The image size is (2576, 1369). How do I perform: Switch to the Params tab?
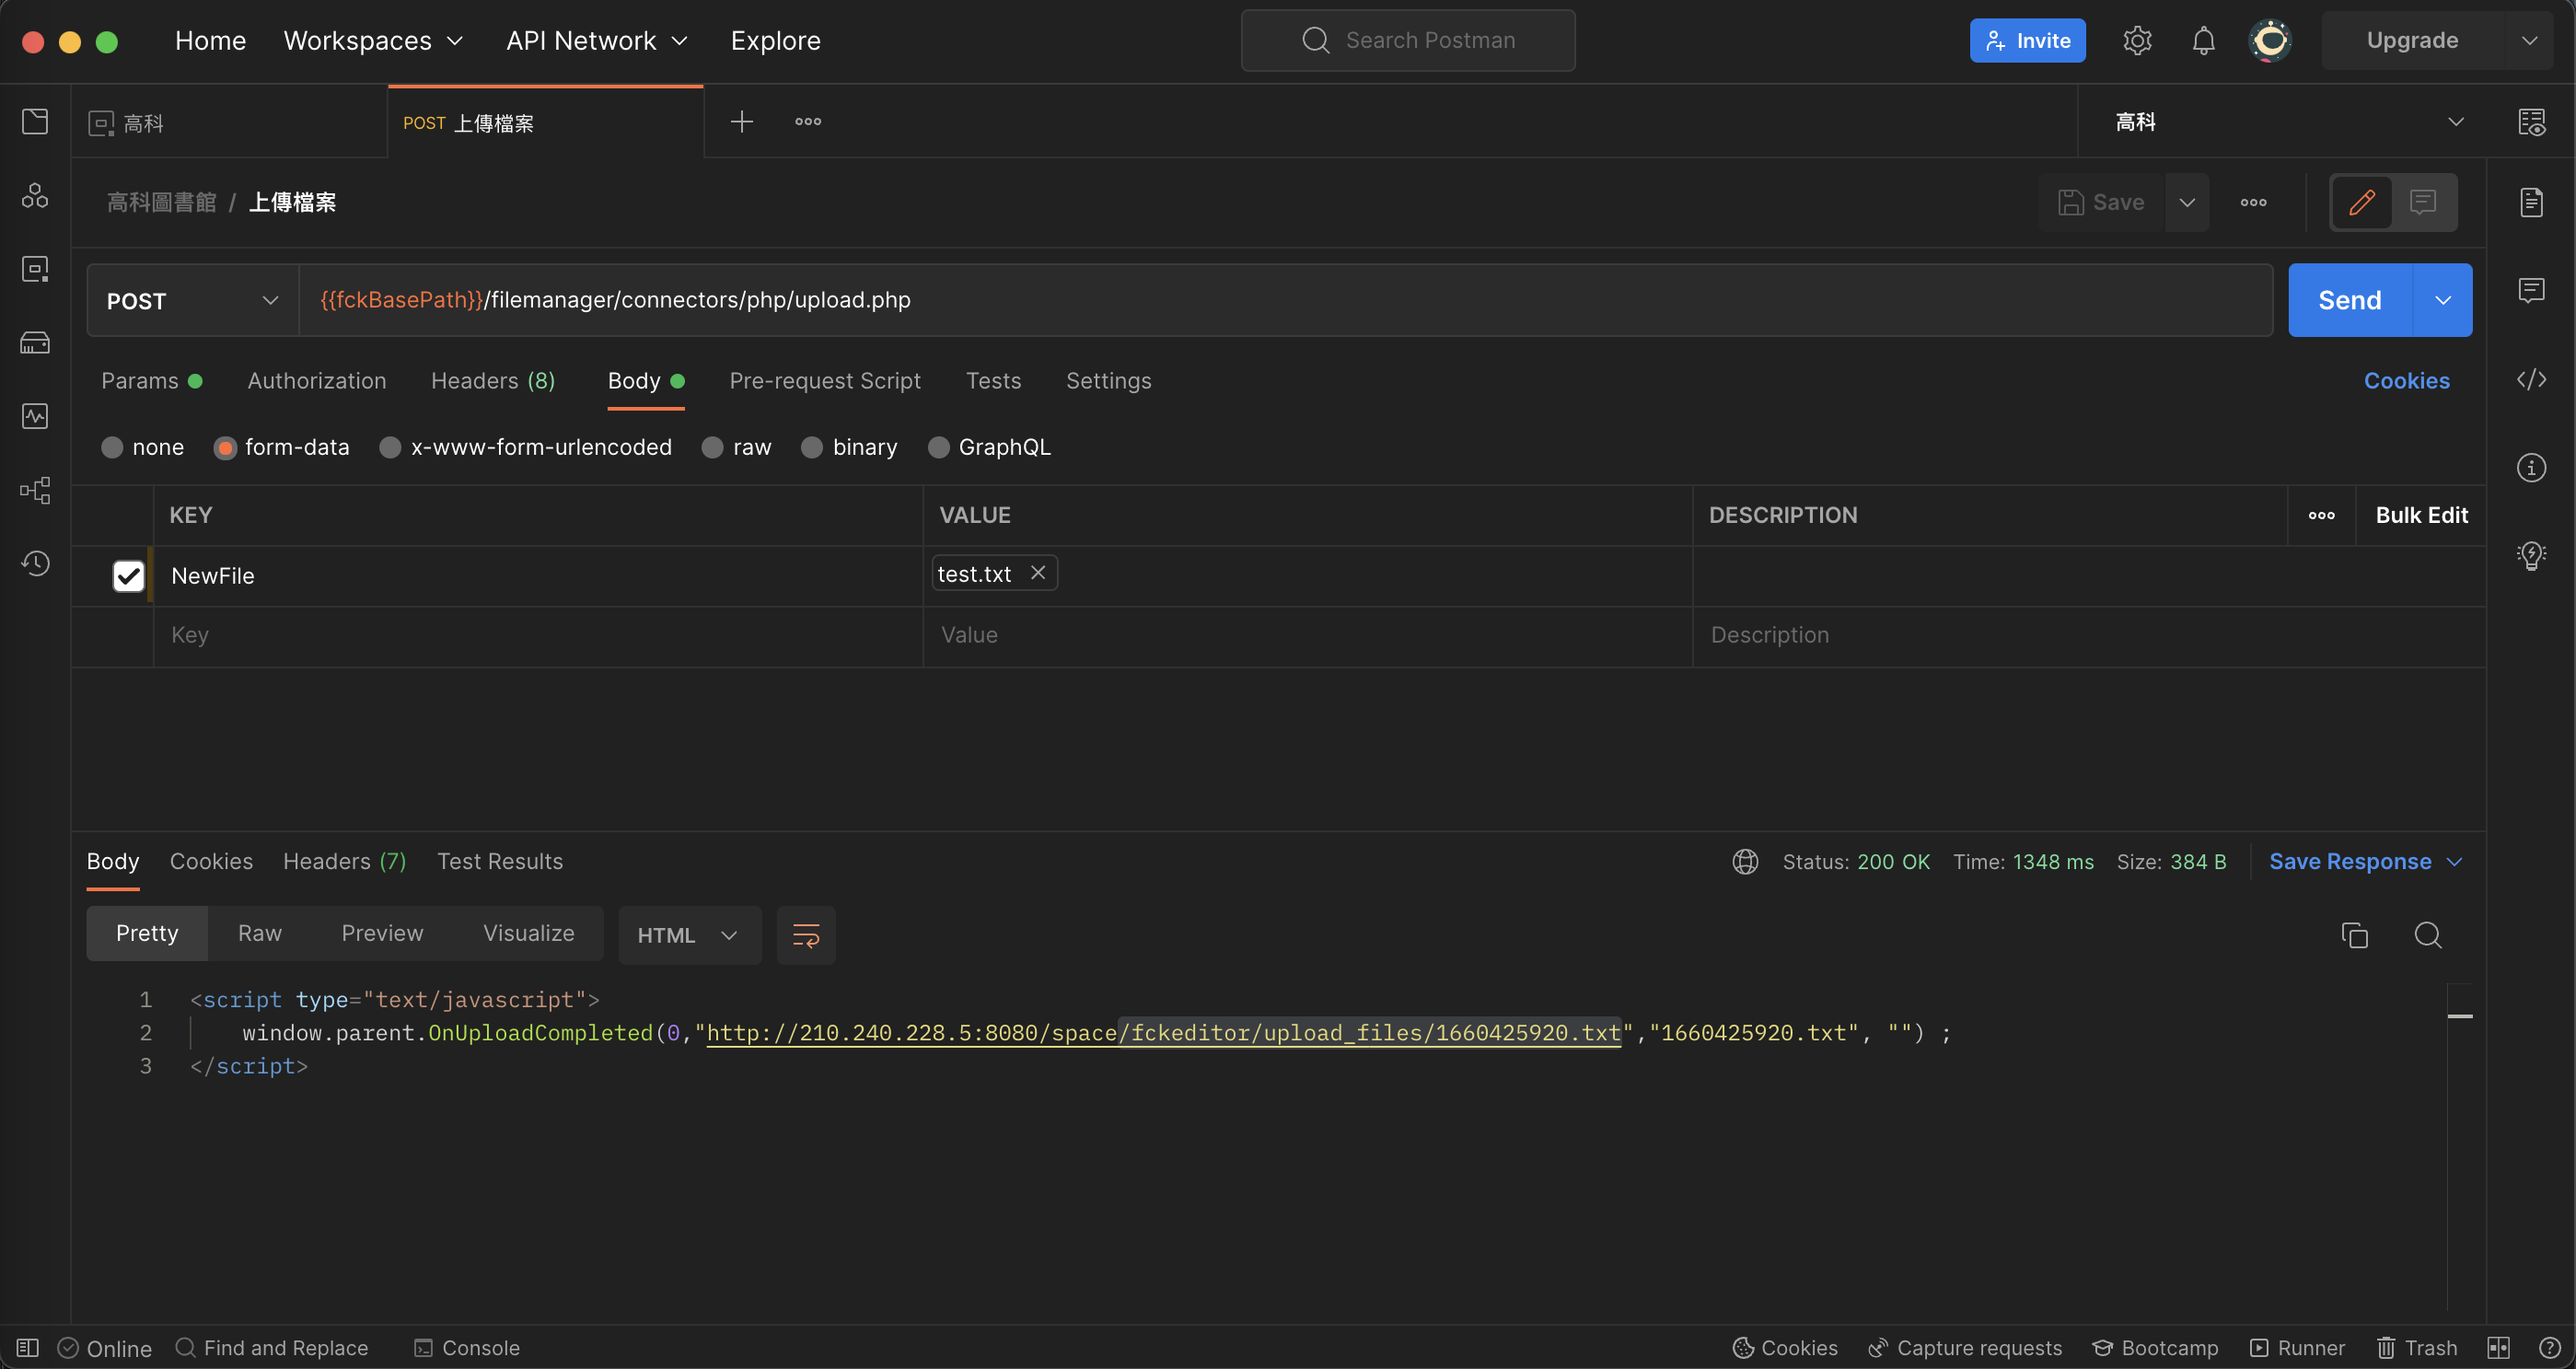click(x=152, y=381)
